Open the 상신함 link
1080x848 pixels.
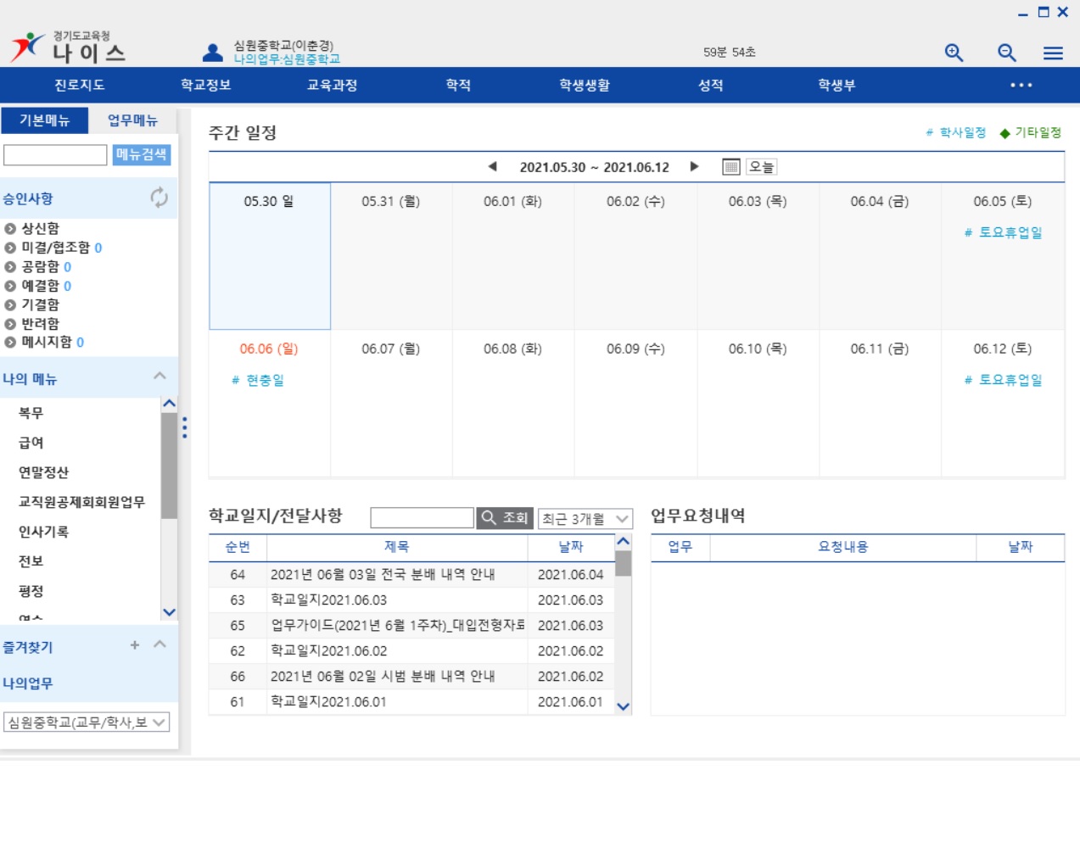coord(40,228)
